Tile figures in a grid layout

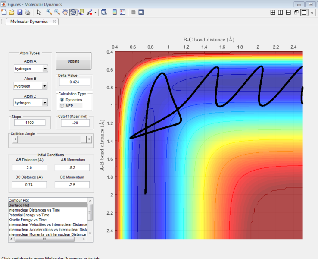click(273, 12)
